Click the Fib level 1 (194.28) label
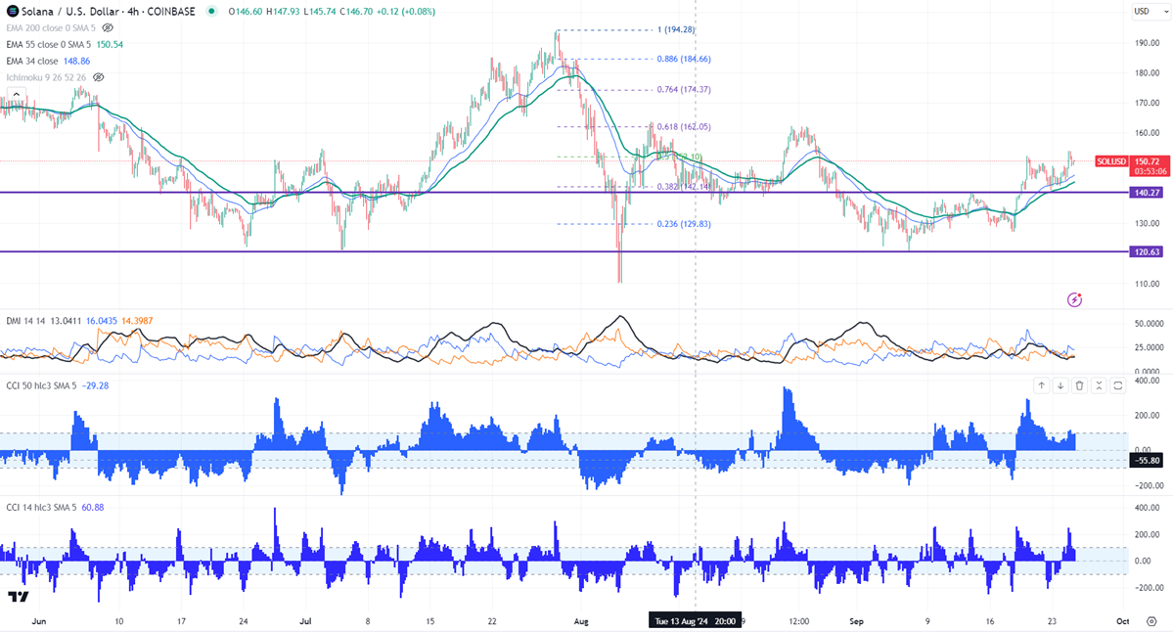This screenshot has width=1173, height=632. 675,30
